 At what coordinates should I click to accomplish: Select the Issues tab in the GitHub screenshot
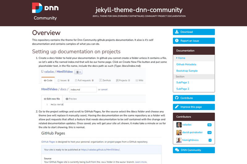64,80
